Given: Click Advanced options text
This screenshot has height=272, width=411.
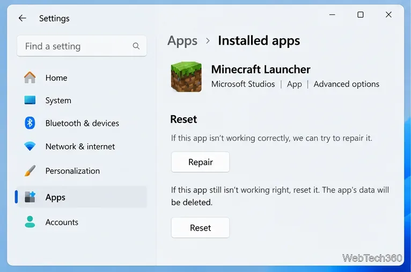Looking at the screenshot, I should [346, 84].
